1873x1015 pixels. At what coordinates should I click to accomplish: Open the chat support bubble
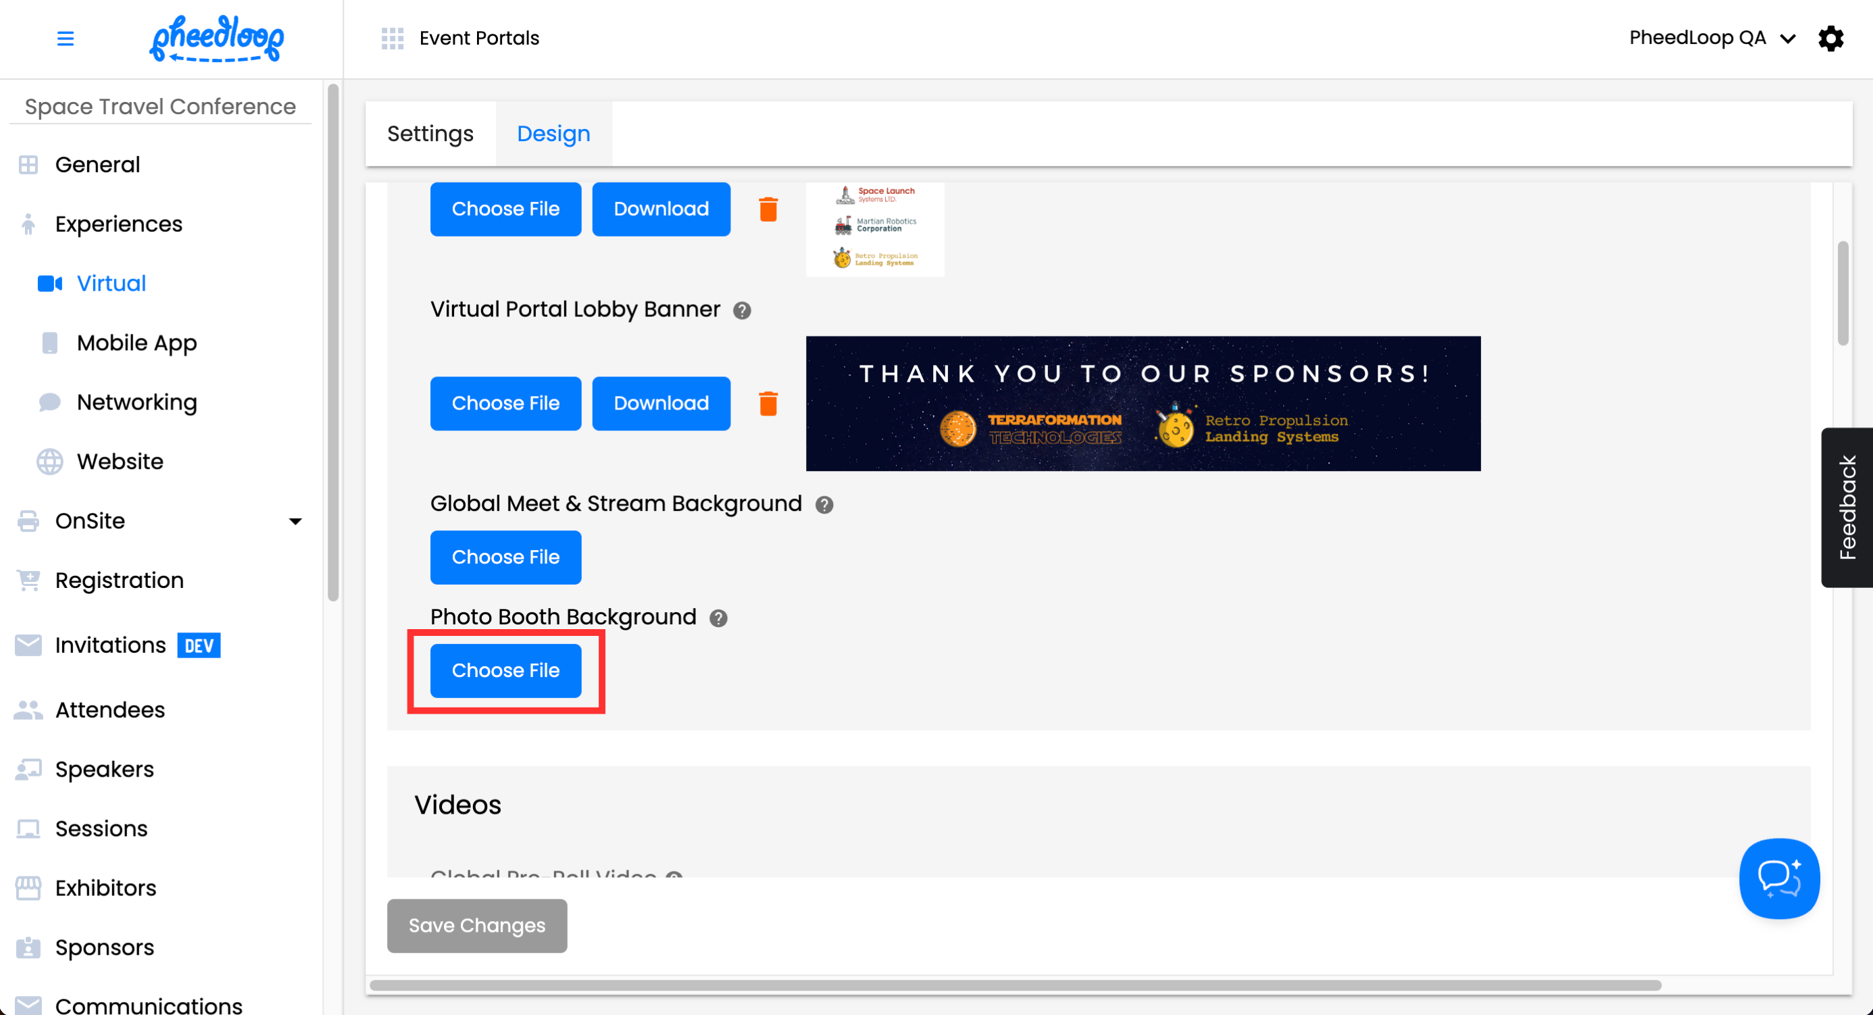[x=1778, y=878]
